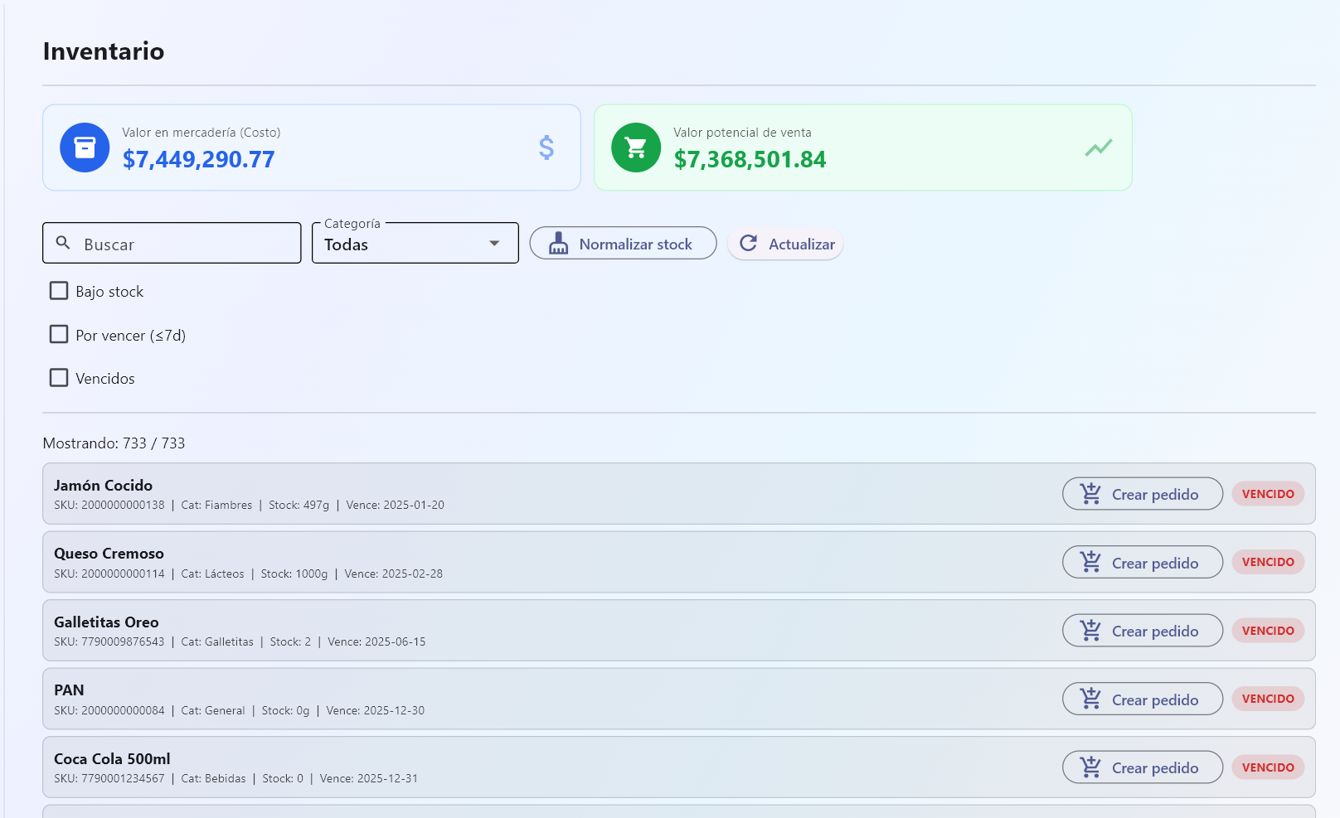This screenshot has height=818, width=1340.
Task: Toggle the Por vencer (≤7d) checkbox
Action: [59, 335]
